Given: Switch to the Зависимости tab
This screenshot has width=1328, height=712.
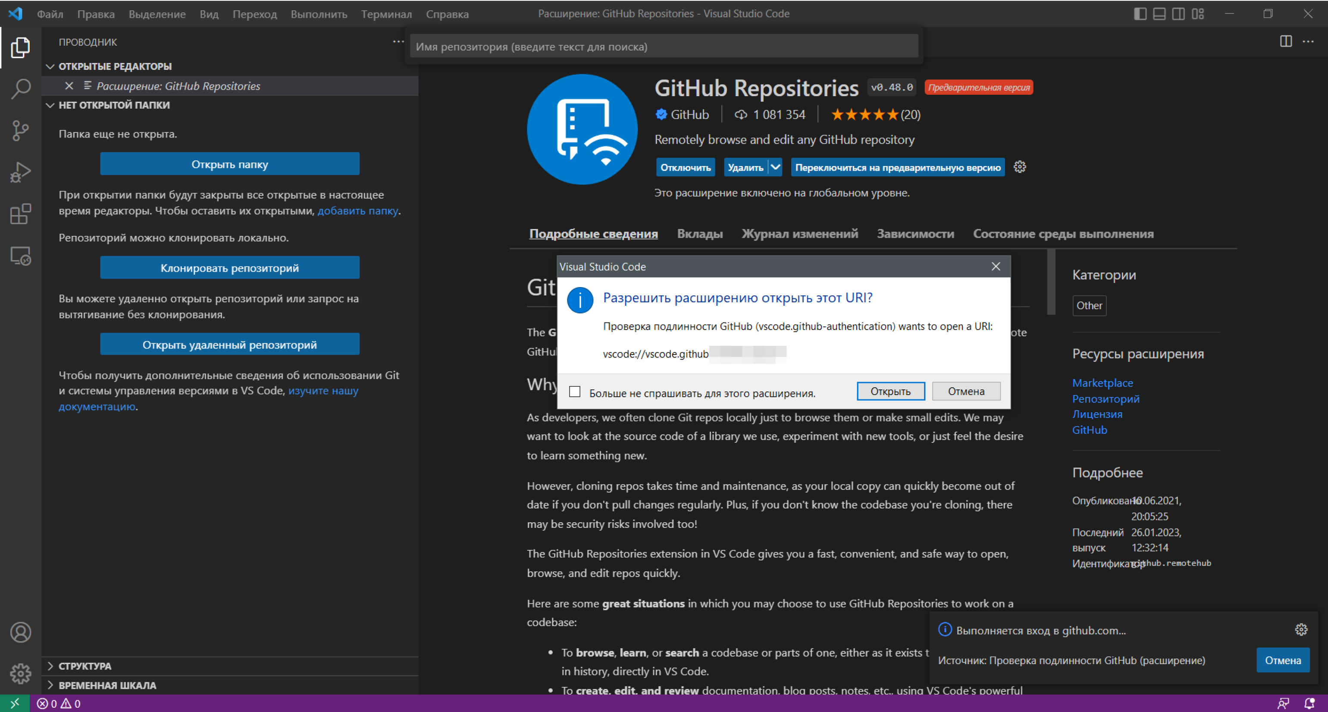Looking at the screenshot, I should click(915, 234).
